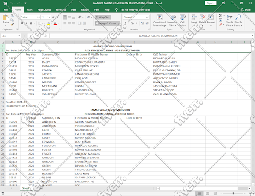Open the font size dropdown
The image size is (255, 196).
[48, 17]
